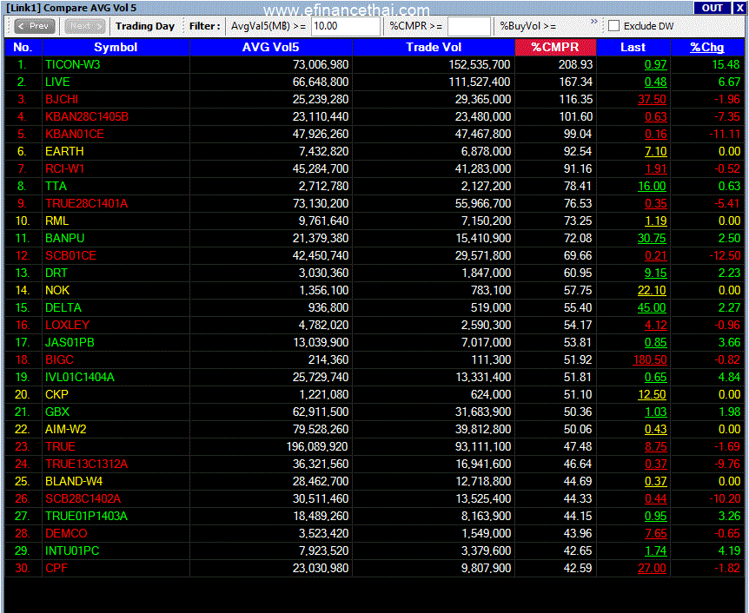Select symbol SCB28C1402A
The width and height of the screenshot is (749, 613).
click(83, 499)
